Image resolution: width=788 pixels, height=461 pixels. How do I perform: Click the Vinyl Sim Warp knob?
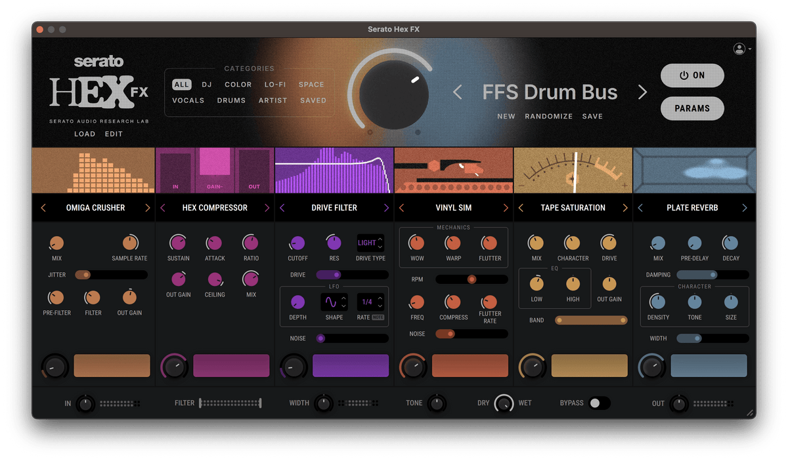(453, 243)
